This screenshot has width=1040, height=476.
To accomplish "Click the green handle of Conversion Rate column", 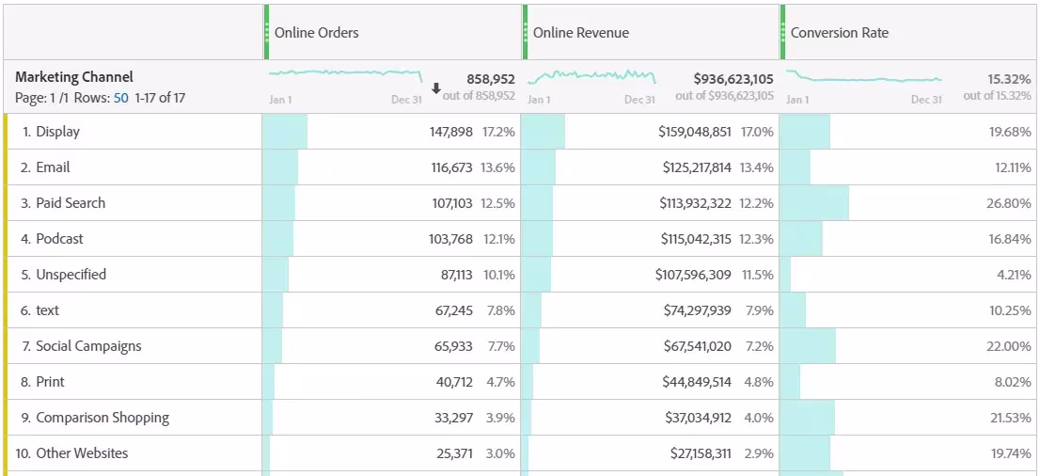I will [783, 32].
